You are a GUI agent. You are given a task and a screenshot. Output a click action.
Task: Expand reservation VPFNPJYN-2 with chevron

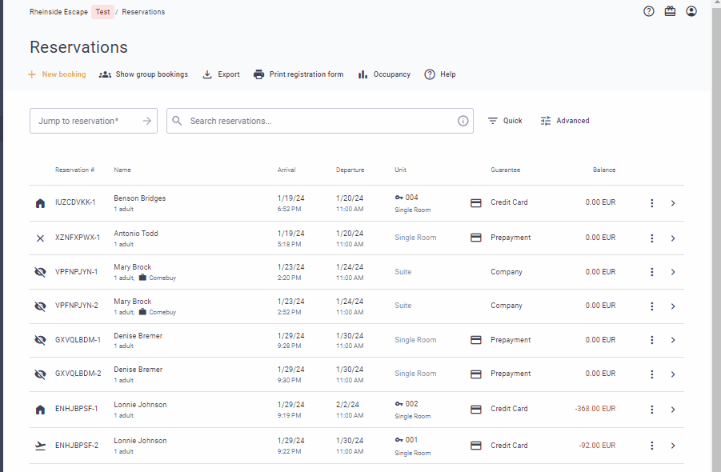[673, 306]
